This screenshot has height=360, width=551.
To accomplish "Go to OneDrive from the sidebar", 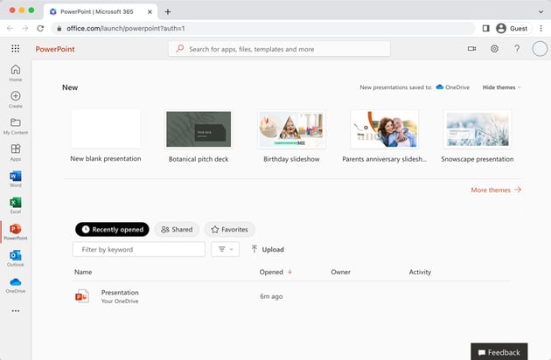I will click(x=16, y=284).
